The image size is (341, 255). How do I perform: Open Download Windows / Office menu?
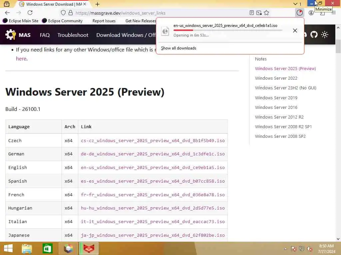(126, 35)
